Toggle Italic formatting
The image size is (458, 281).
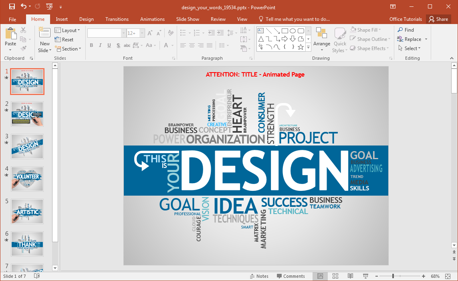(100, 45)
